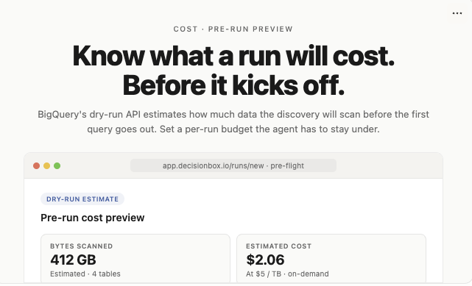Viewport: 472px width, 286px height.
Task: Click the app.decisionbox.io address bar
Action: (233, 165)
